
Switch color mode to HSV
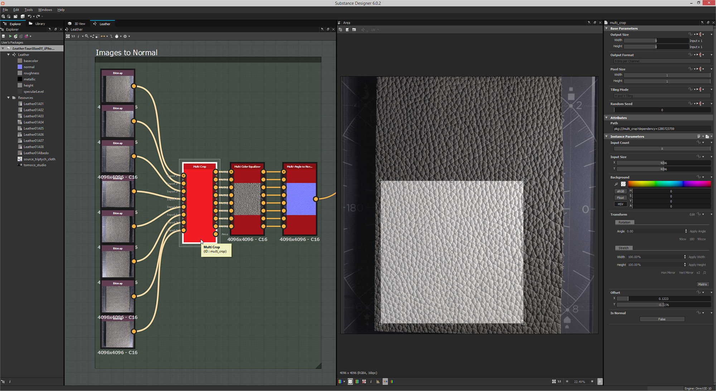pyautogui.click(x=620, y=204)
